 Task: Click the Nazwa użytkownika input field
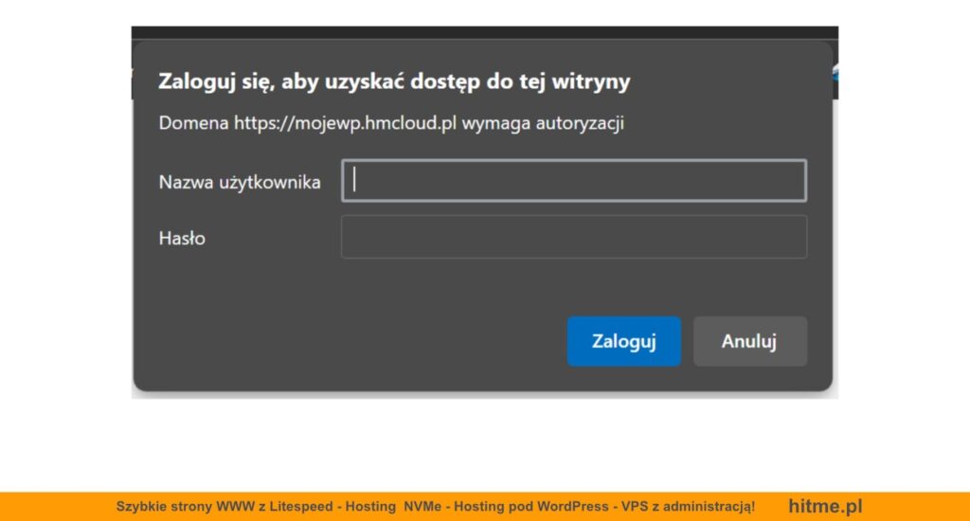574,181
